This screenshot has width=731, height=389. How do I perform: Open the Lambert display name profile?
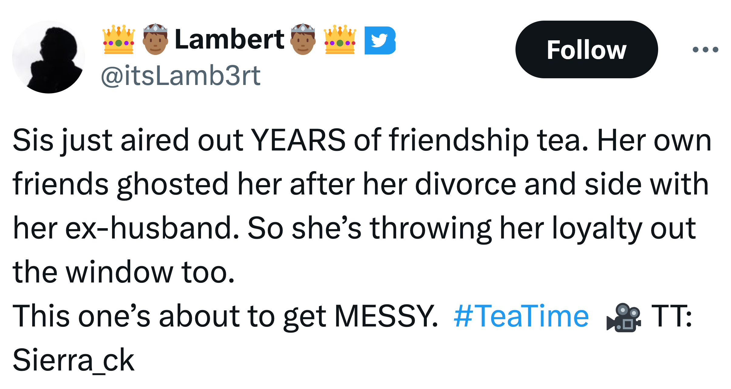tap(229, 39)
